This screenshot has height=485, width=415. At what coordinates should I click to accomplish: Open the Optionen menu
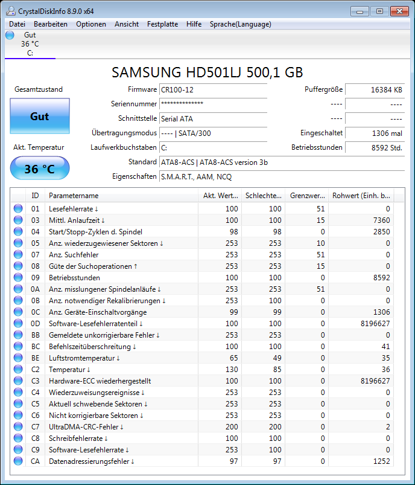[91, 24]
